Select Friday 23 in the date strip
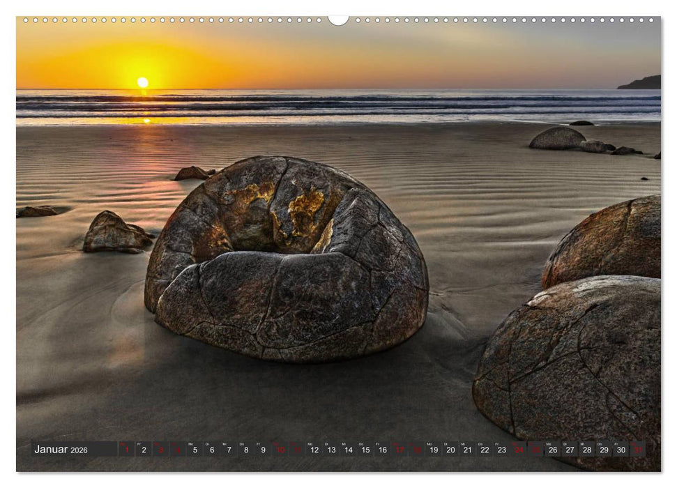This screenshot has height=488, width=677. coord(501,450)
